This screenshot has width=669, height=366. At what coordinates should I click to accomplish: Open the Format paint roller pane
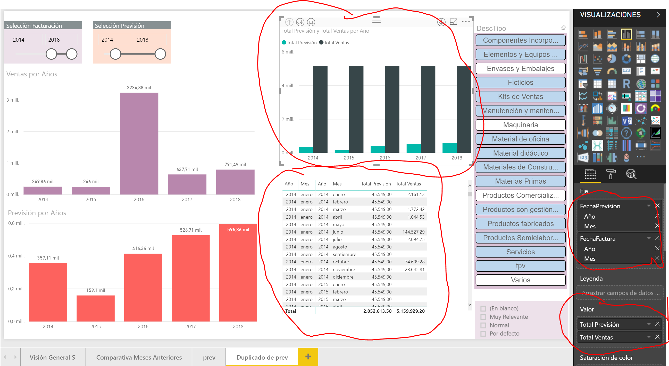pyautogui.click(x=611, y=174)
